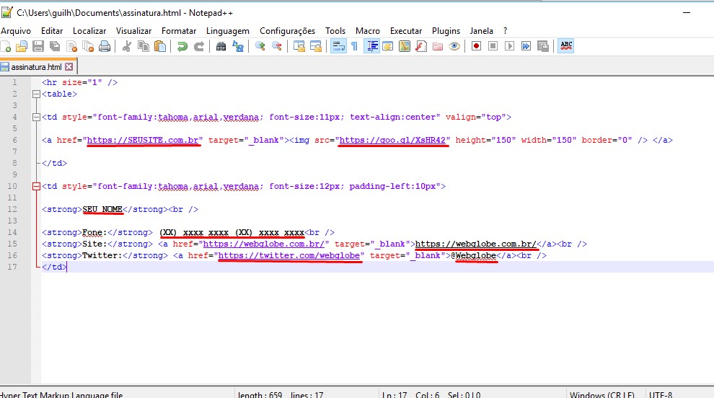Select the assinatura.html document tab
The width and height of the screenshot is (714, 398).
[x=37, y=67]
